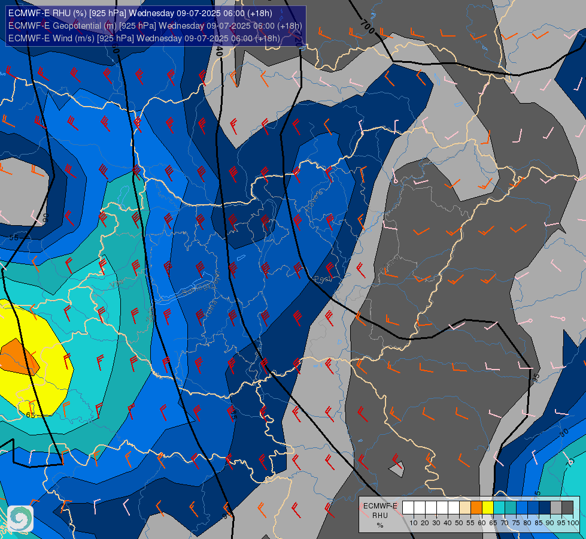Pick the cyan 65–70% legend swatch

pos(500,508)
